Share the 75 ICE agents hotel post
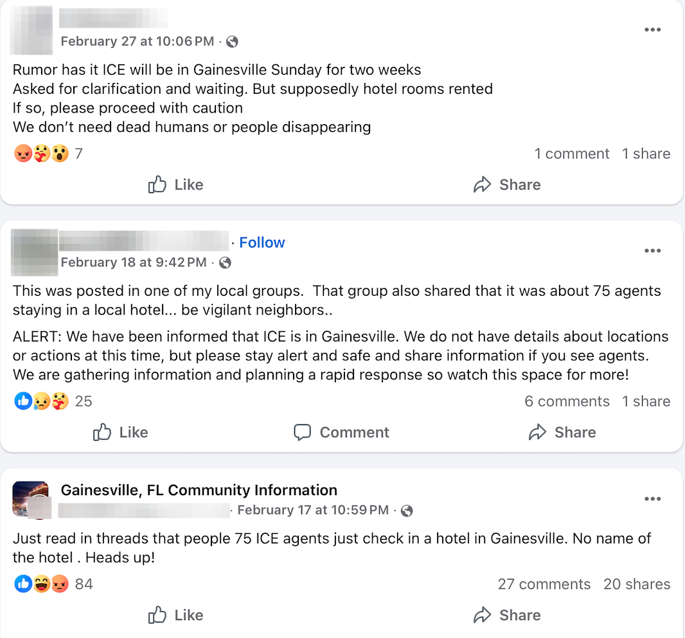685x638 pixels. click(x=507, y=615)
